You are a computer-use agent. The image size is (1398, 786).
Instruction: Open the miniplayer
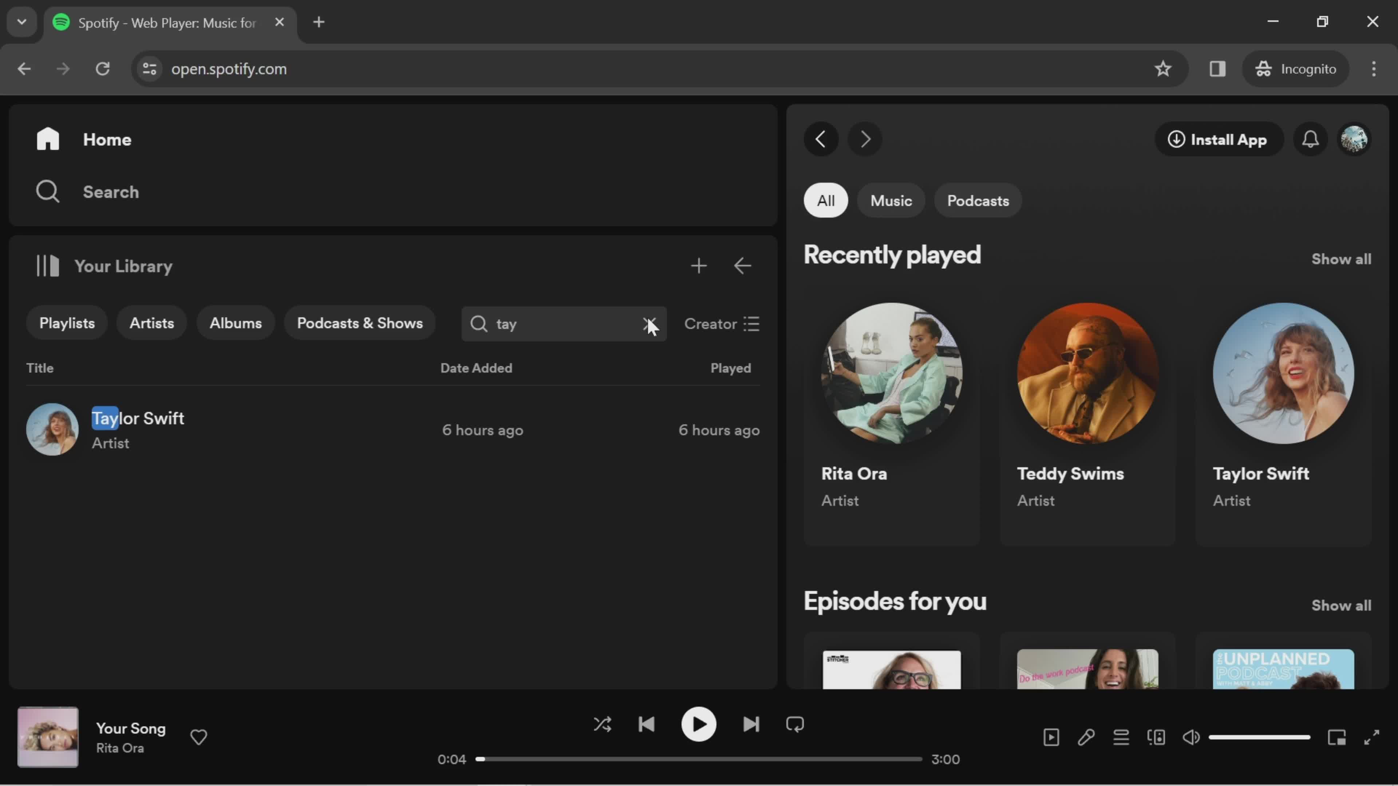(x=1337, y=737)
